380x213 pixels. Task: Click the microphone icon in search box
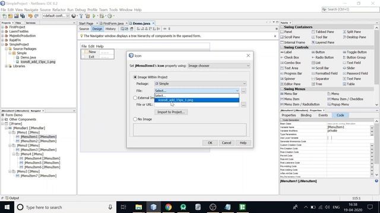[x=110, y=207]
